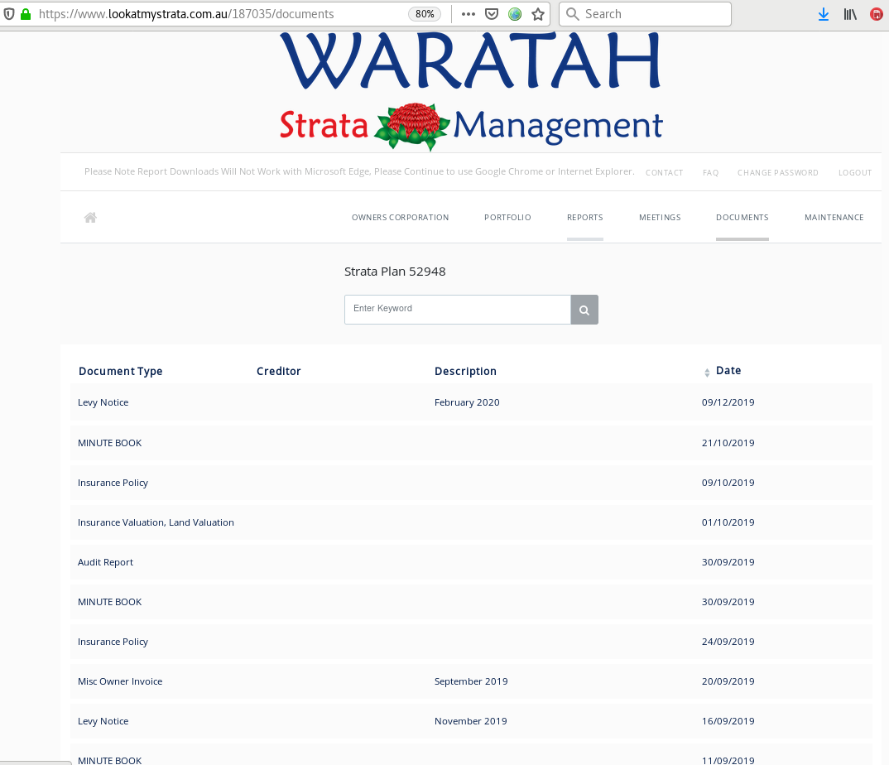Open the Reports menu

(585, 217)
